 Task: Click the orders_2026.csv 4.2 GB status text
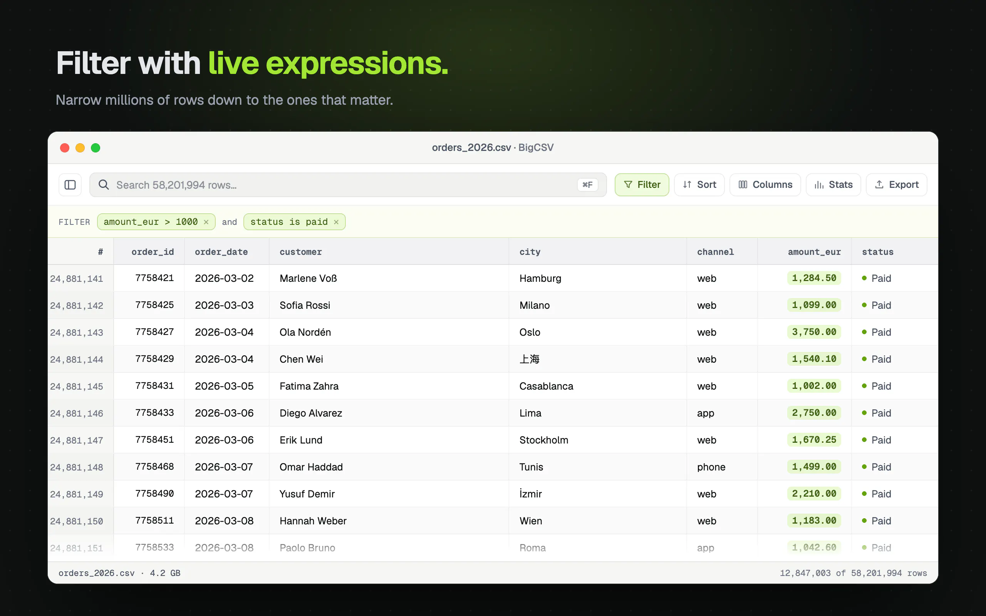tap(119, 573)
